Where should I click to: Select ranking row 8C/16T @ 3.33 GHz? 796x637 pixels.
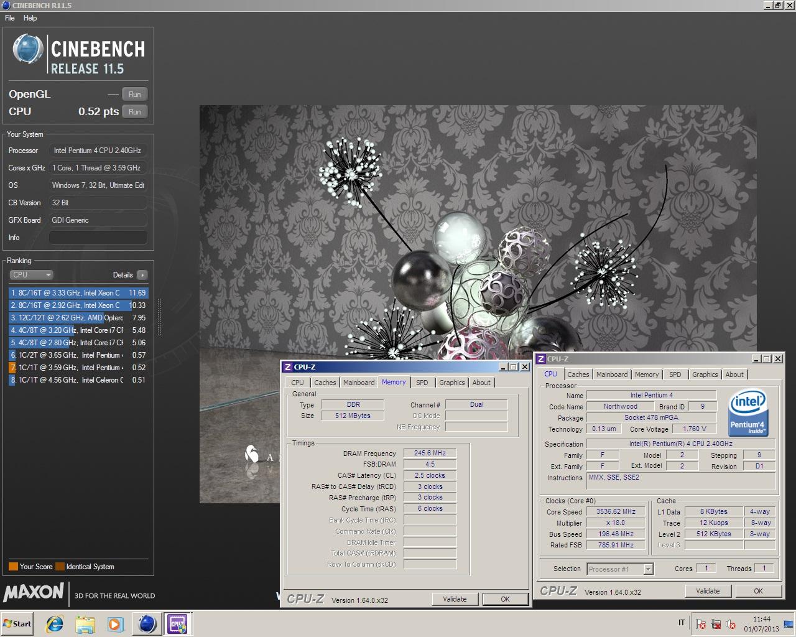pos(78,293)
